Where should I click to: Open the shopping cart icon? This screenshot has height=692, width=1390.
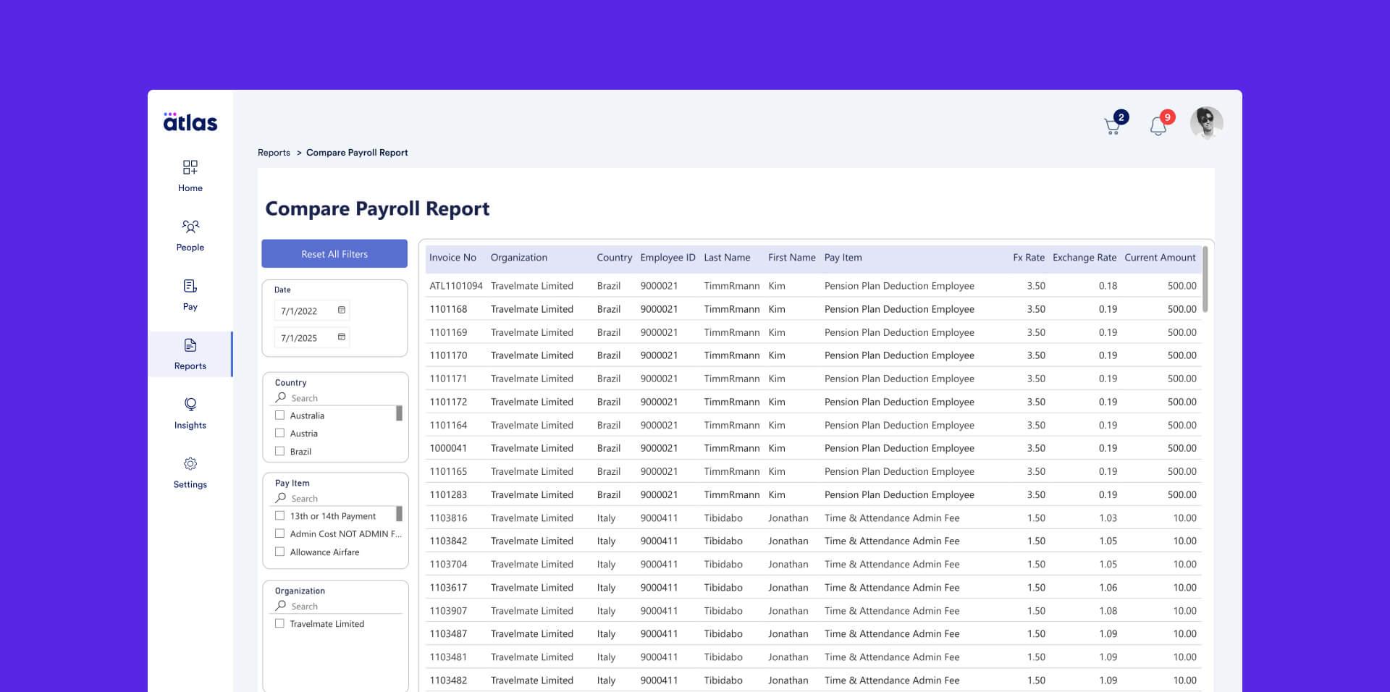pos(1112,127)
